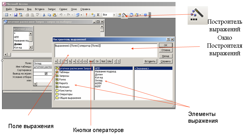
Task: Click the Поле cell containing Оклад
Action: pyautogui.click(x=43, y=63)
